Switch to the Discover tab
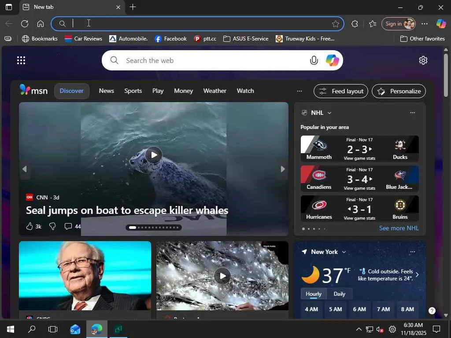 (x=72, y=91)
